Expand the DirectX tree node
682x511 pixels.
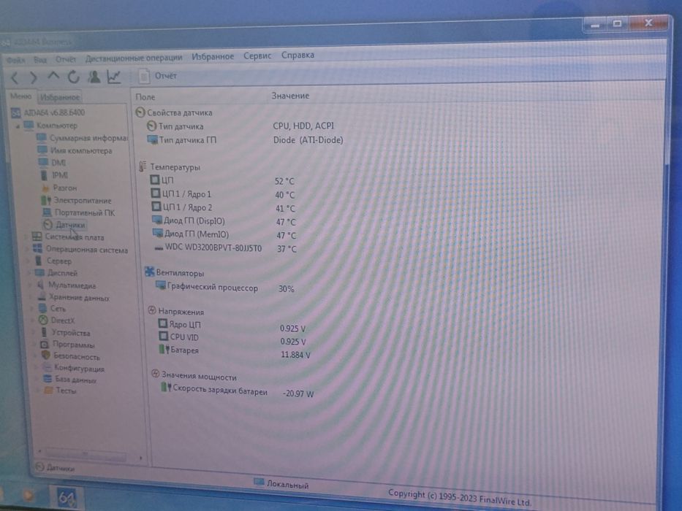34,320
